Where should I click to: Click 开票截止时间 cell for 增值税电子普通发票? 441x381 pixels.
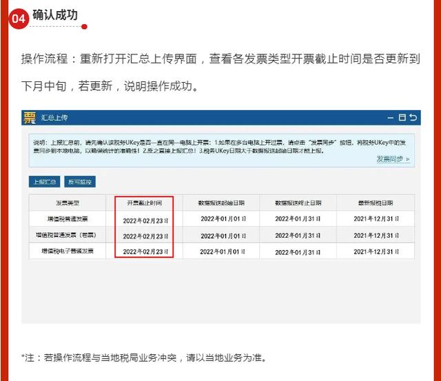[145, 251]
